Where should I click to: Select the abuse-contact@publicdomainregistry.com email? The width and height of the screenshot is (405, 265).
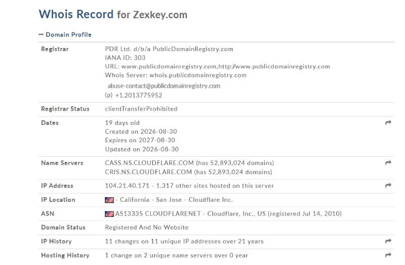pyautogui.click(x=164, y=86)
